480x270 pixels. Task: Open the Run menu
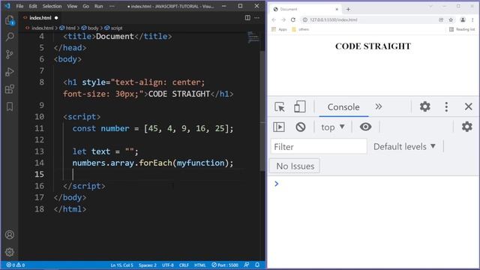pyautogui.click(x=98, y=6)
